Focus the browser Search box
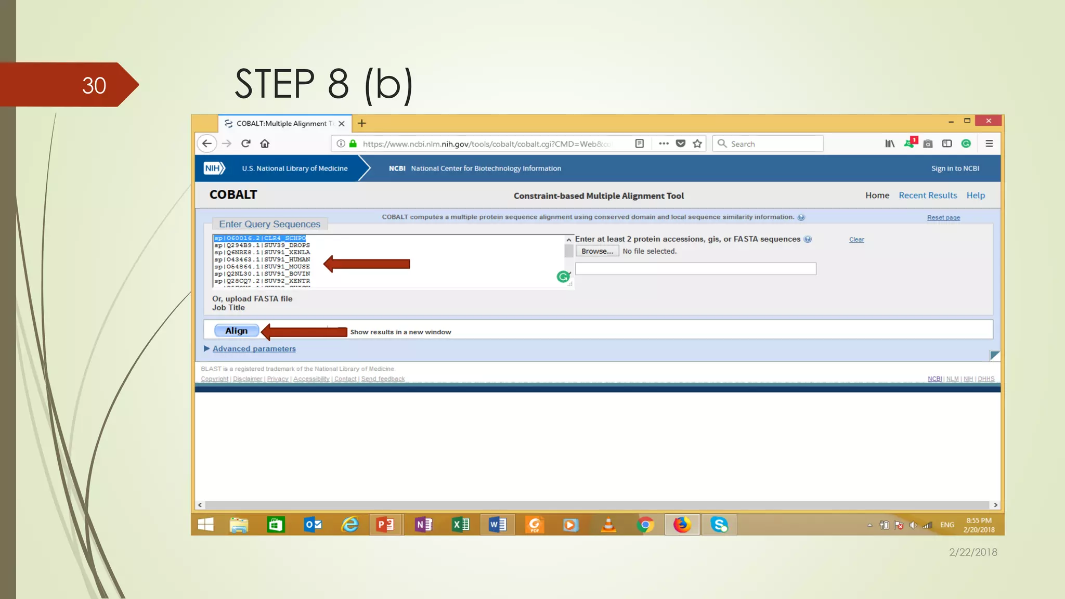 [768, 144]
